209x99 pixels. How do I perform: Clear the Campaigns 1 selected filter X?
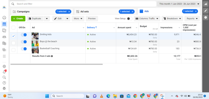(x=69, y=12)
